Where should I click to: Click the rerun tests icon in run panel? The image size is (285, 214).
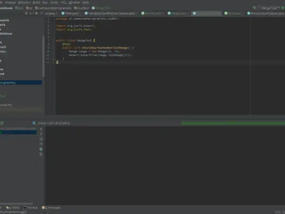click(2, 123)
